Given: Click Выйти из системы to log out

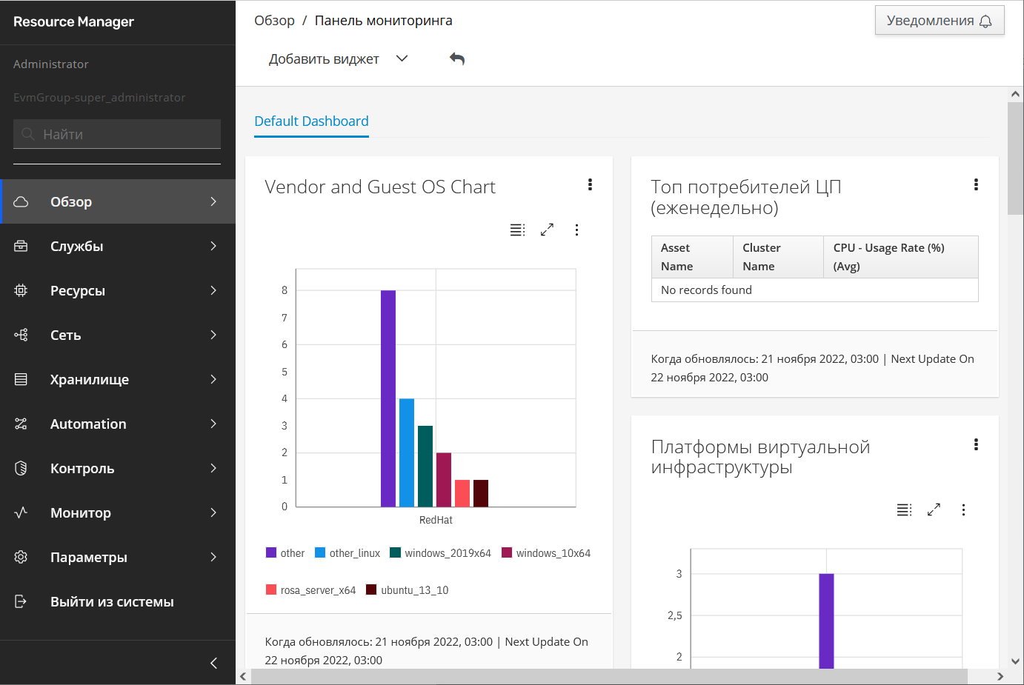Looking at the screenshot, I should 112,601.
